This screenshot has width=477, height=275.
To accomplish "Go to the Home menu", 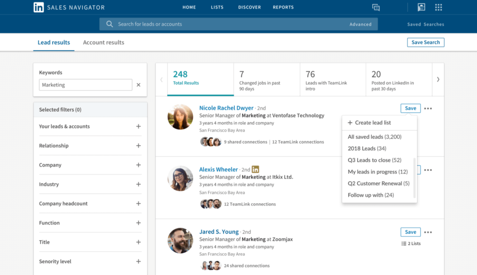I will (x=189, y=7).
